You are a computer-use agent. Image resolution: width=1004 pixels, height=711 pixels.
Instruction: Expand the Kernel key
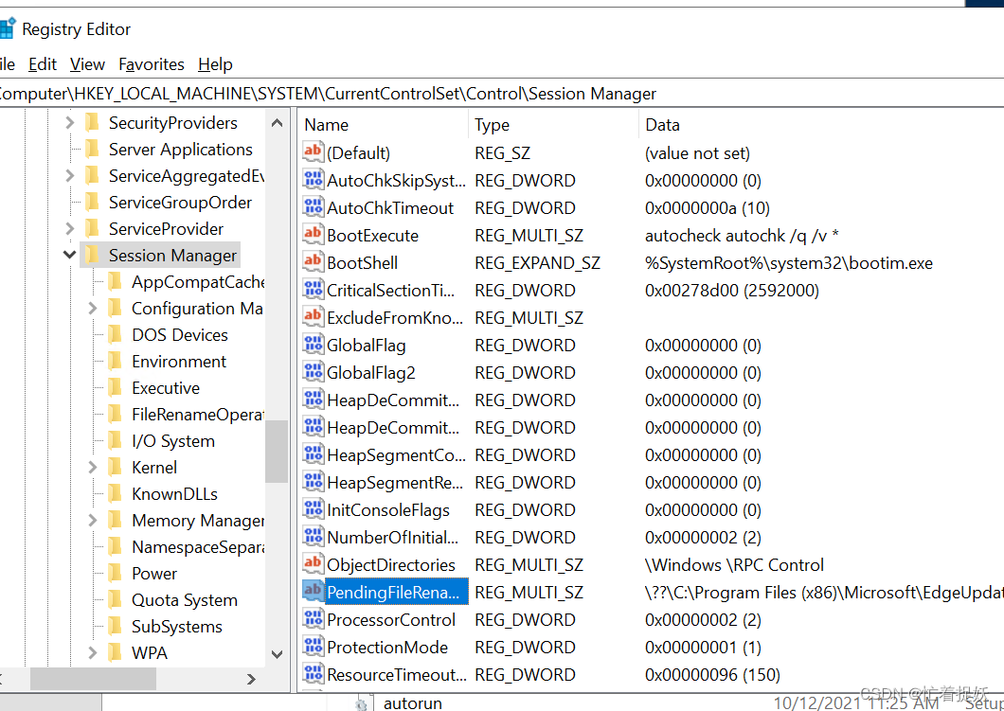(x=92, y=467)
